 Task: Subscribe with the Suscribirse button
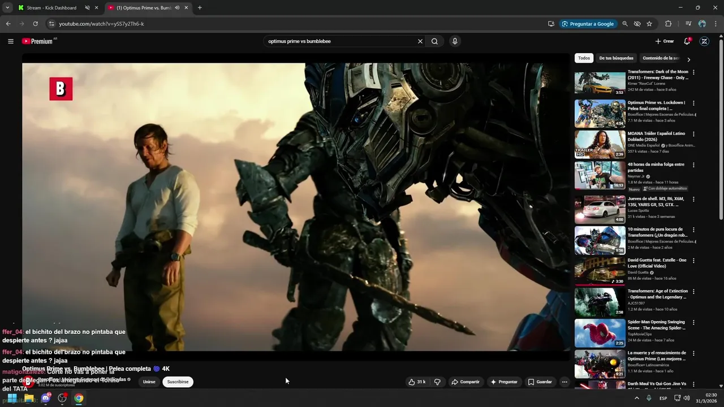click(x=178, y=382)
